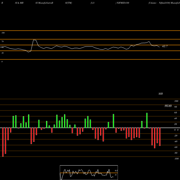Select the NIFMID150 symbol text in the header
The image size is (180, 180).
[x=123, y=3]
